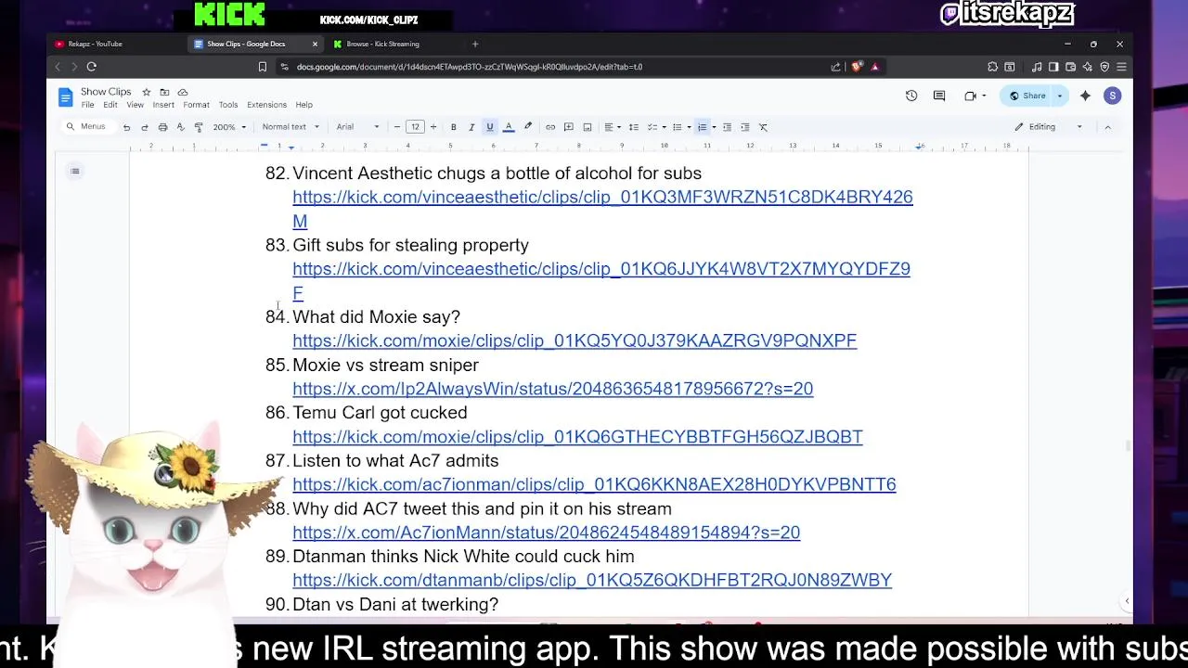The width and height of the screenshot is (1188, 668).
Task: Toggle numbered list formatting
Action: 702,127
